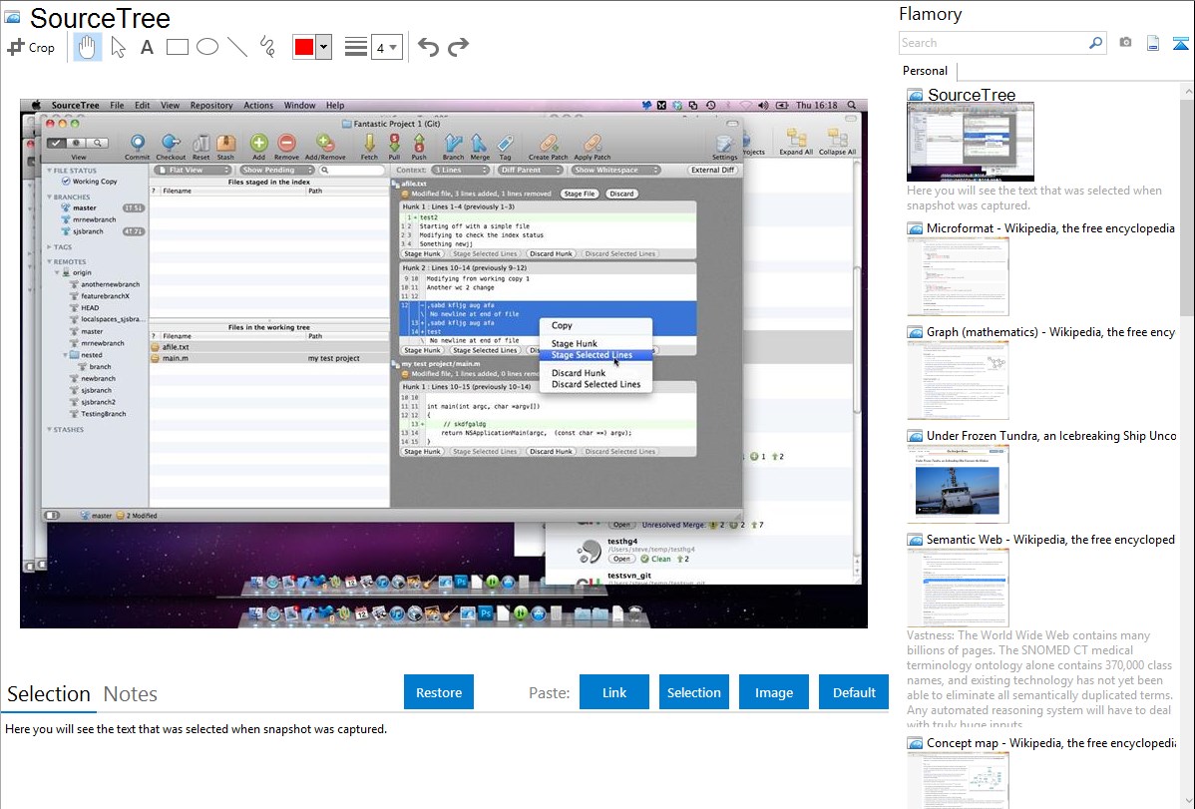This screenshot has height=809, width=1195.
Task: Click the Paste Link button
Action: tap(614, 692)
